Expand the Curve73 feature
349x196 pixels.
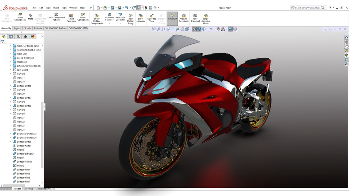click(10, 74)
